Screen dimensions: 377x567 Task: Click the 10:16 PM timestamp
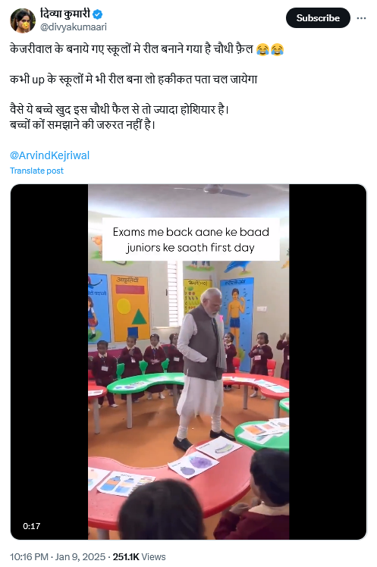(29, 557)
